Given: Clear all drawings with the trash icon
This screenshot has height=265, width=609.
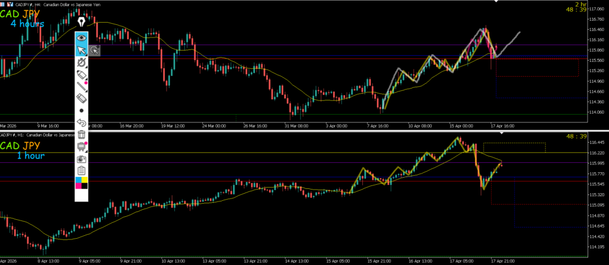Looking at the screenshot, I should [81, 135].
